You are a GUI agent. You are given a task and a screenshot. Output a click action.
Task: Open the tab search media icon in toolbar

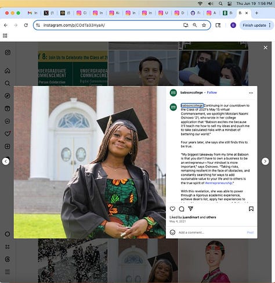218,25
